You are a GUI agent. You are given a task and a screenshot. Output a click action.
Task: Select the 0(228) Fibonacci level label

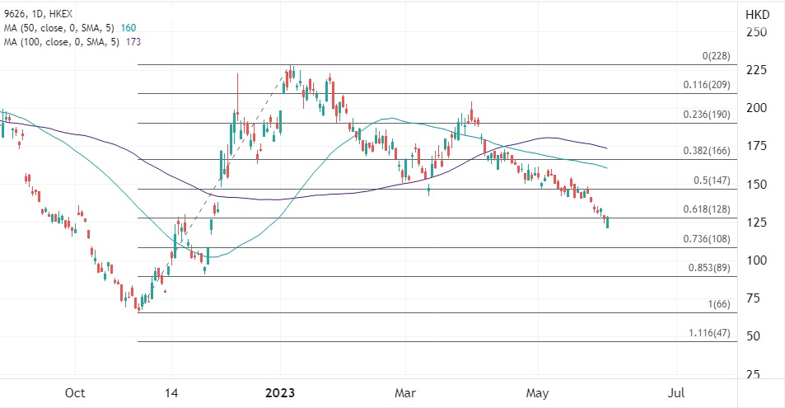pos(716,56)
